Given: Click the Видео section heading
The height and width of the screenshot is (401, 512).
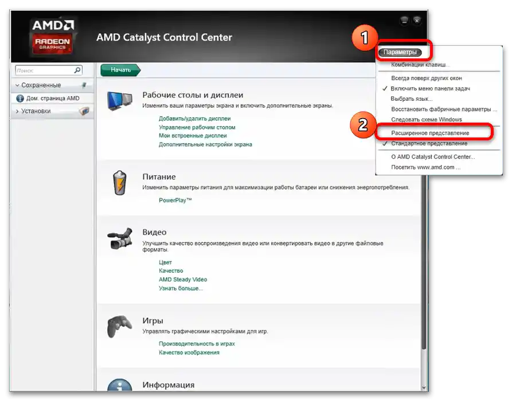Looking at the screenshot, I should tap(154, 233).
